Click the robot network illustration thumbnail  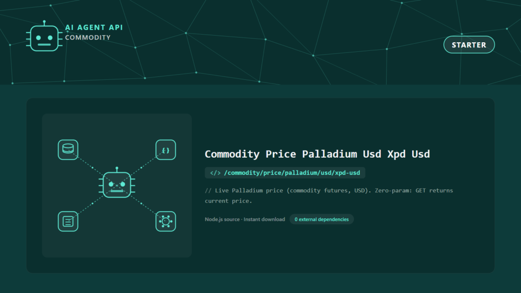[117, 185]
